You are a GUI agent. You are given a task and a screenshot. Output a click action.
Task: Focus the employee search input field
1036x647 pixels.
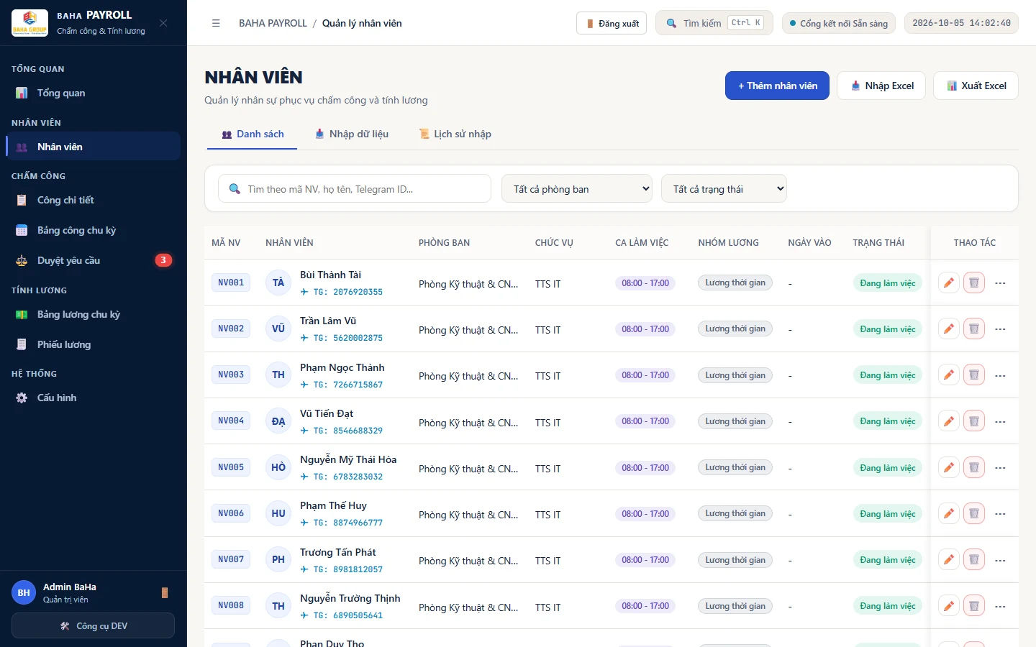[355, 189]
